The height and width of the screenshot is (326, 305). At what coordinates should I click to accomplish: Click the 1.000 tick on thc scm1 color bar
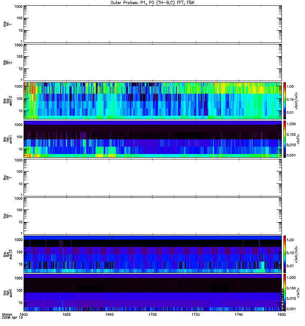(x=291, y=278)
